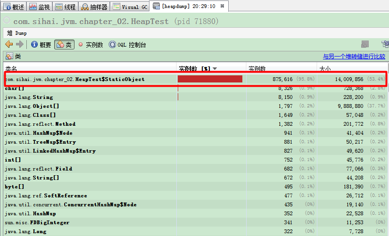The width and height of the screenshot is (389, 236).
Task: Select the java.lang.Long row
Action: pos(195,231)
